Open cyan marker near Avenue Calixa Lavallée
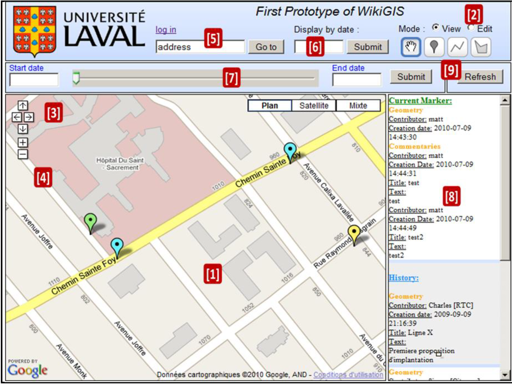The image size is (512, 384). pyautogui.click(x=290, y=152)
